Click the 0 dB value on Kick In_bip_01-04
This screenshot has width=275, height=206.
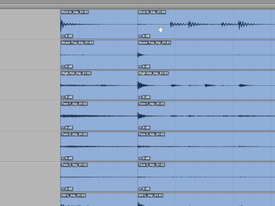[x=146, y=36]
